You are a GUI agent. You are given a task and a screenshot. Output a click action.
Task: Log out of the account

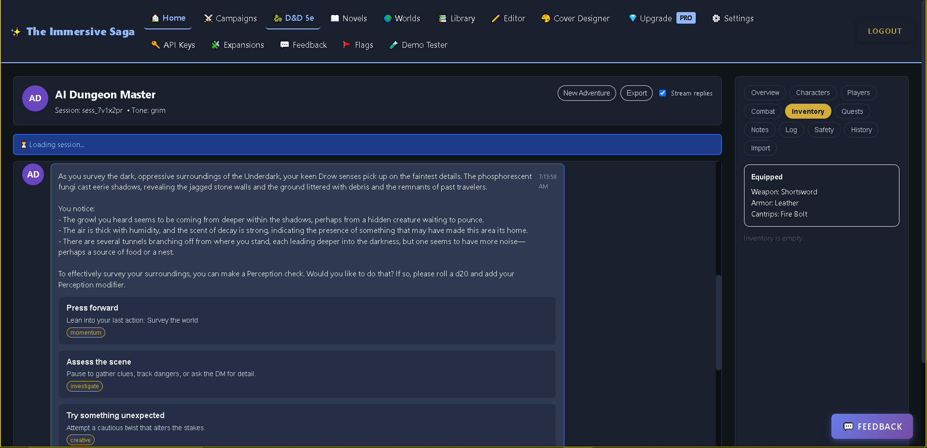[885, 31]
